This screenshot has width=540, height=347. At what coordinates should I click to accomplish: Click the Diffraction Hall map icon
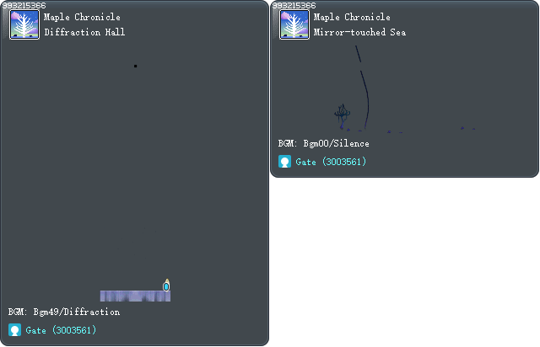pyautogui.click(x=24, y=24)
